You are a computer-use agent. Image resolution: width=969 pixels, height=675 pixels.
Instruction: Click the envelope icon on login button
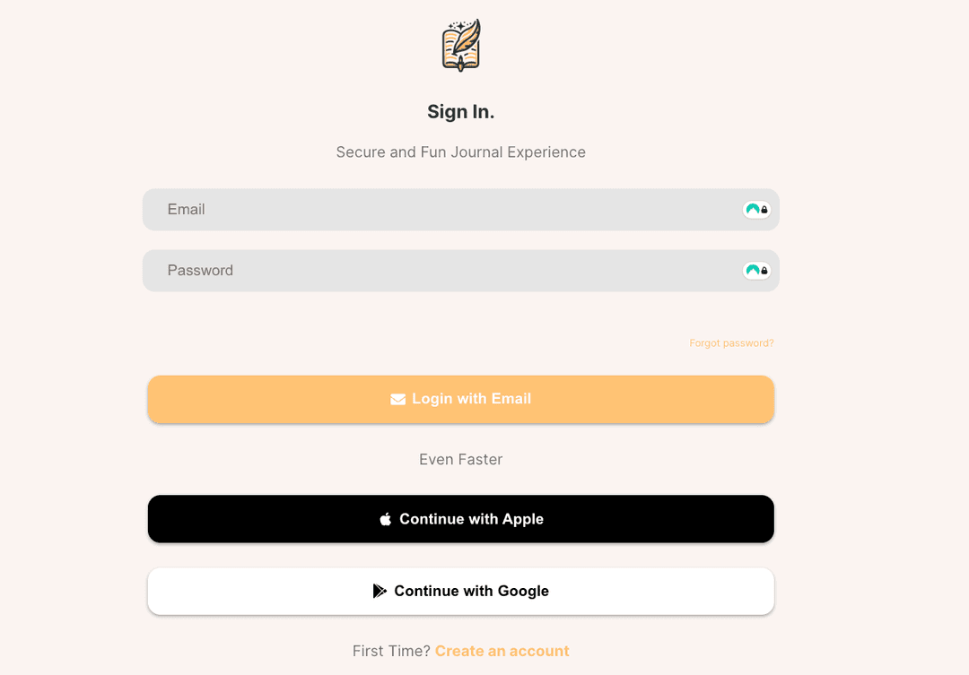tap(397, 399)
